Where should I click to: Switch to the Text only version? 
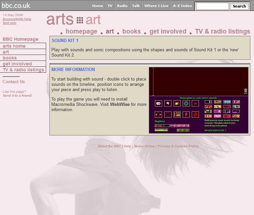click(10, 23)
